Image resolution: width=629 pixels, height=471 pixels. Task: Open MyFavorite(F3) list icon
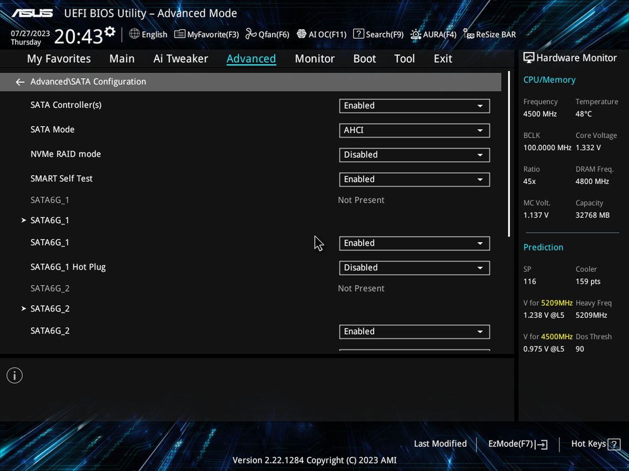click(180, 34)
